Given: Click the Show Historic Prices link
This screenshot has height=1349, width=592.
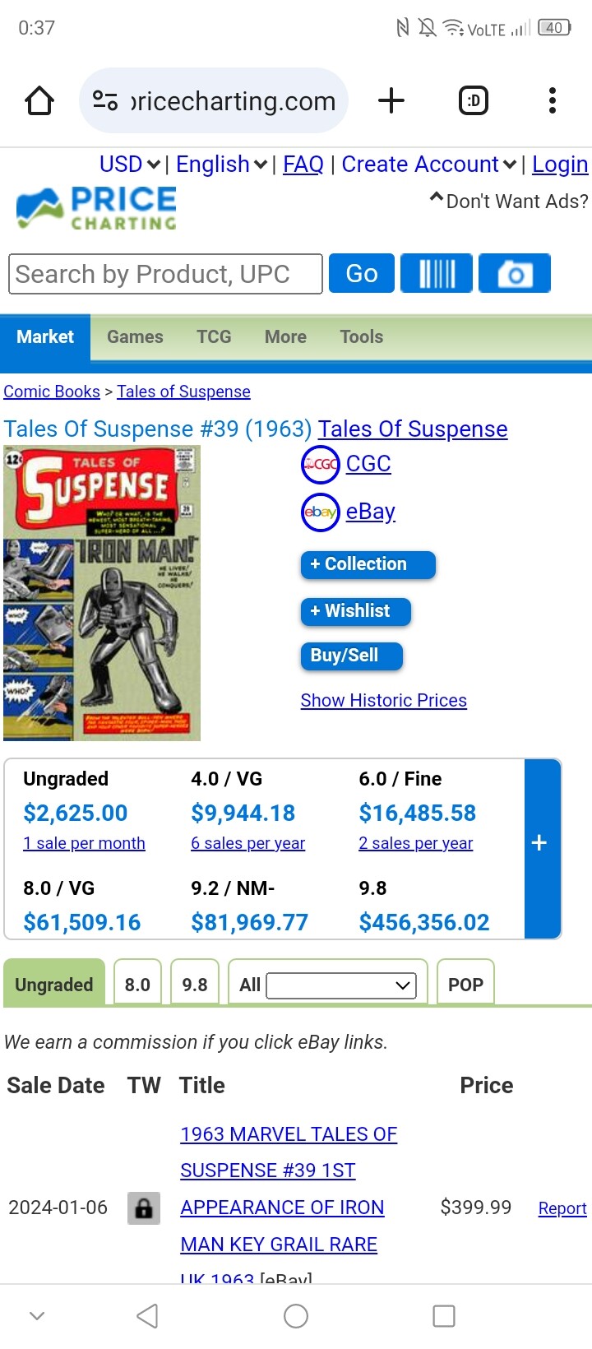Looking at the screenshot, I should pyautogui.click(x=383, y=701).
